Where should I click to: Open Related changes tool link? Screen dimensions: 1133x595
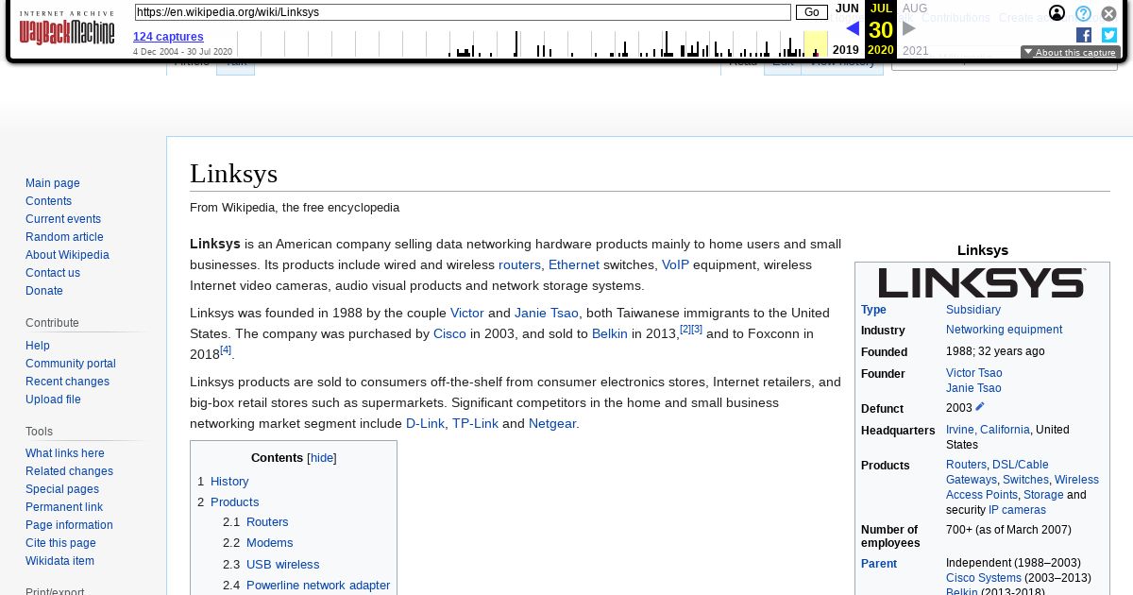[x=69, y=471]
